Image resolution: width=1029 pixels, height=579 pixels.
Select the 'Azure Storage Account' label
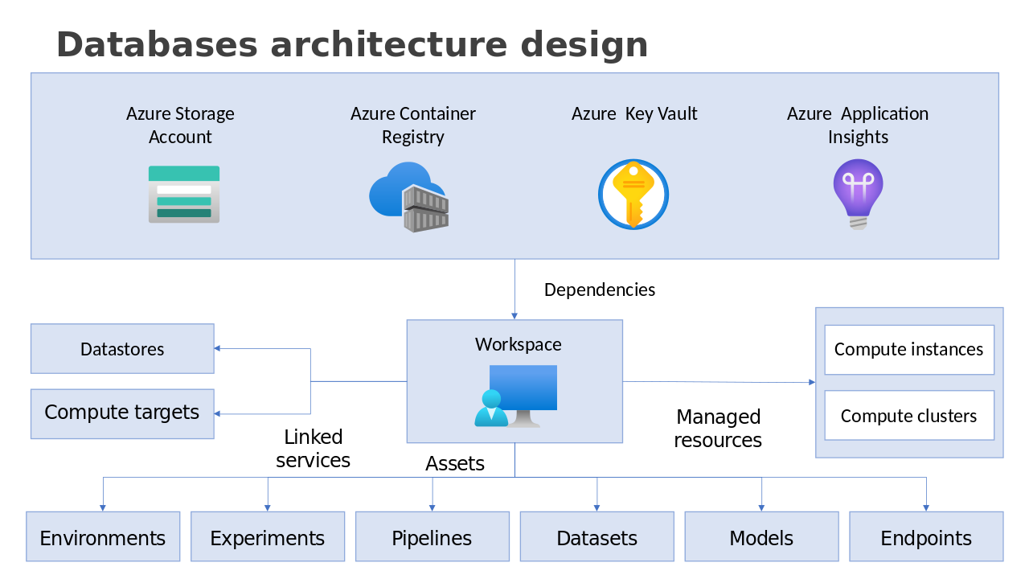[180, 125]
